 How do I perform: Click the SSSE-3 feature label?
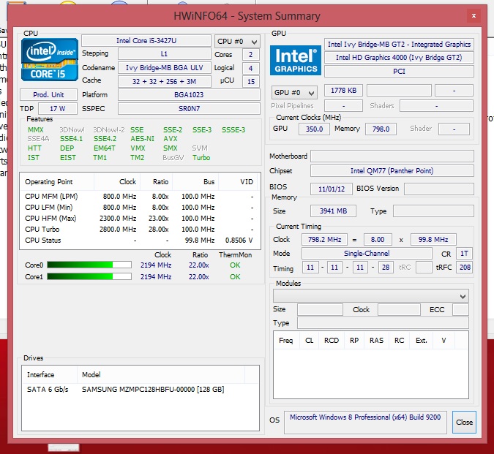(x=233, y=130)
